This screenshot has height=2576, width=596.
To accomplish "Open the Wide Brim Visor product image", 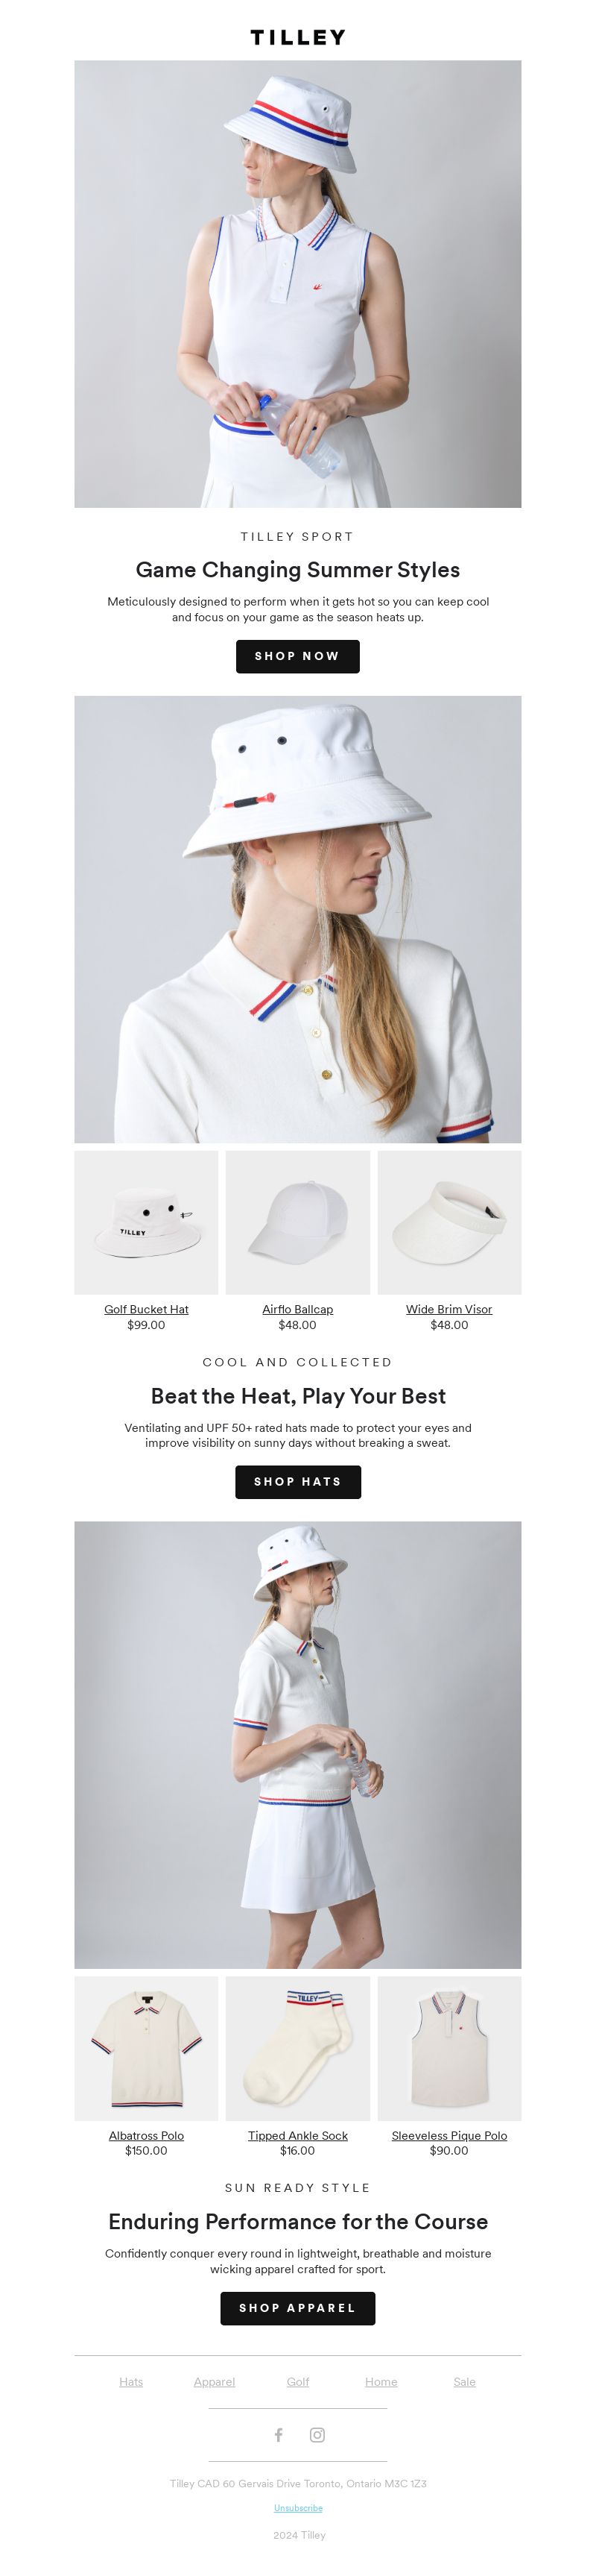I will point(449,1222).
